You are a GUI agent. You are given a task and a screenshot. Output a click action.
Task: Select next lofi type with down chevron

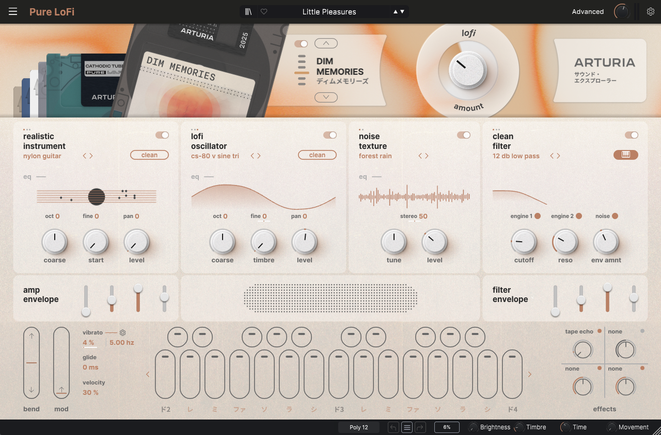click(x=326, y=97)
